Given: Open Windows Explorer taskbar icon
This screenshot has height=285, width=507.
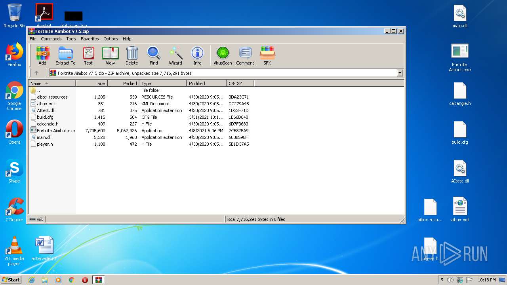Looking at the screenshot, I should tap(45, 280).
